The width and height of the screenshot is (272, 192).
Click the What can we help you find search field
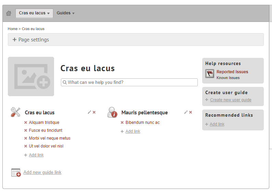coord(129,82)
